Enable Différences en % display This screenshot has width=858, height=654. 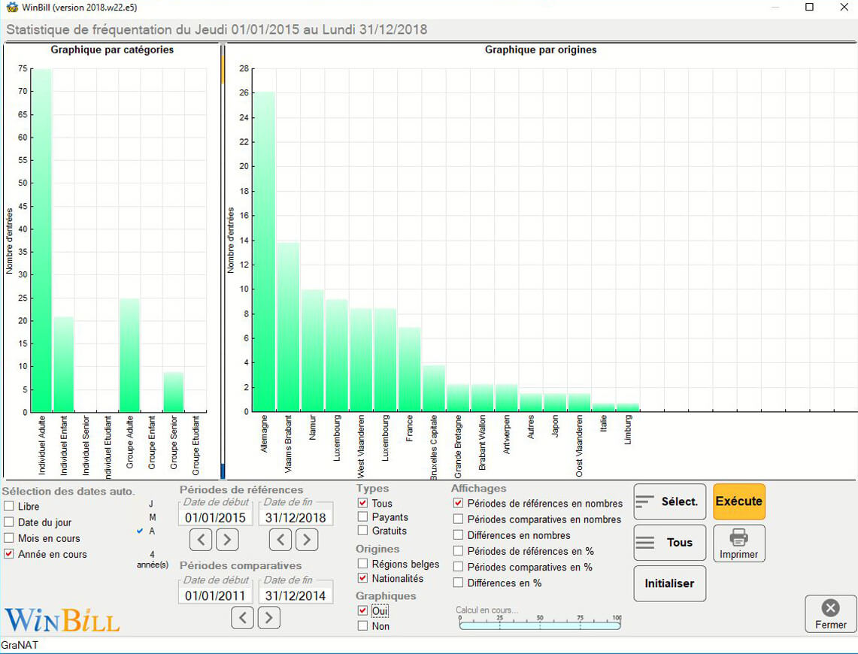[458, 583]
